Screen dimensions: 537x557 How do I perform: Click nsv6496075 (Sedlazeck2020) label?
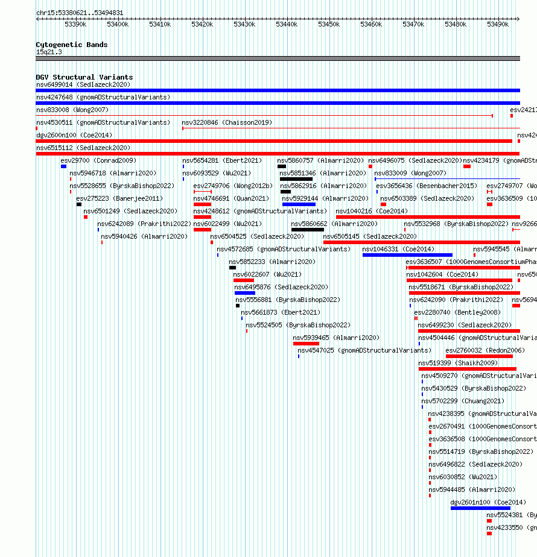click(x=415, y=160)
